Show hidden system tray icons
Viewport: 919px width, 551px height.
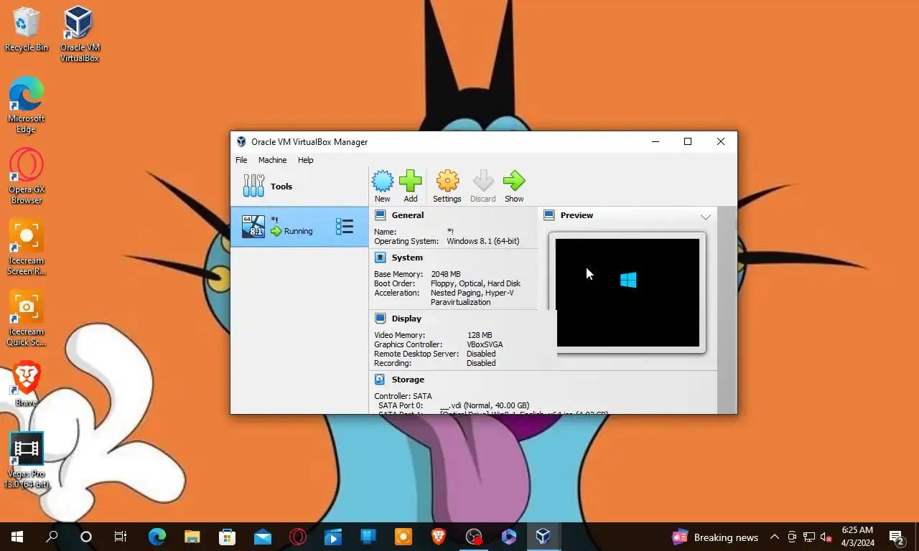[775, 537]
